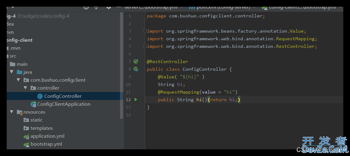Select the .mvn folder under config-client

click(x=65, y=48)
